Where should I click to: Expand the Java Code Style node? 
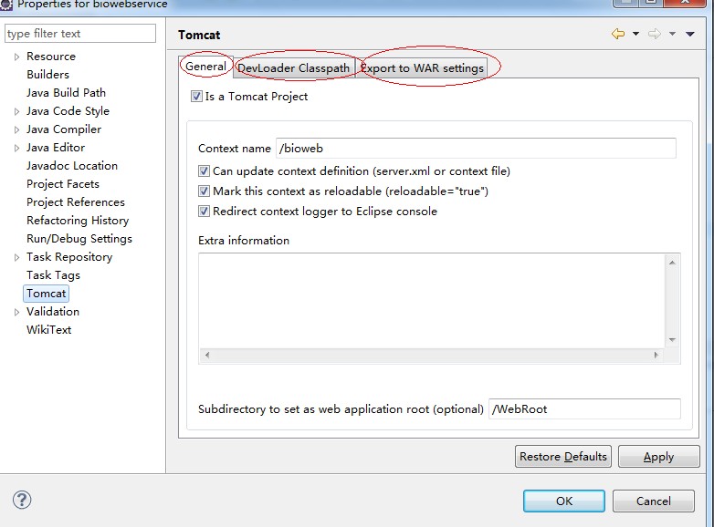coord(16,111)
